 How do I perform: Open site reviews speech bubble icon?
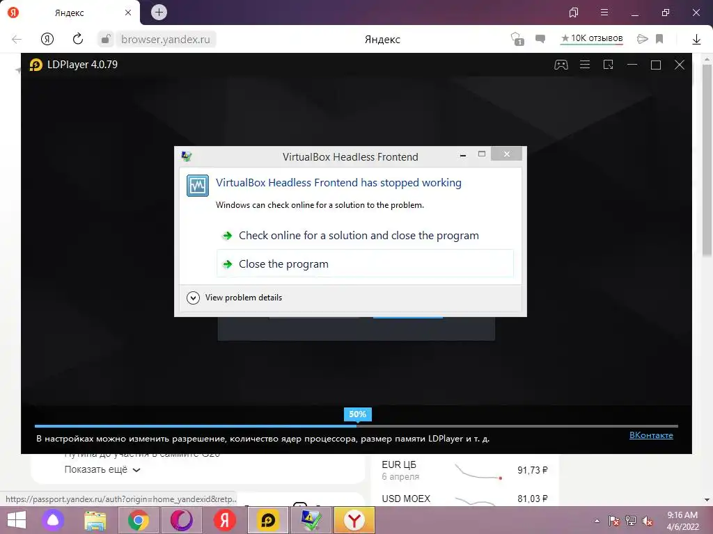tap(540, 39)
